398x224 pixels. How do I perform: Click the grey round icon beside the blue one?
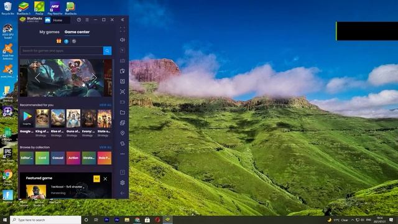(74, 41)
